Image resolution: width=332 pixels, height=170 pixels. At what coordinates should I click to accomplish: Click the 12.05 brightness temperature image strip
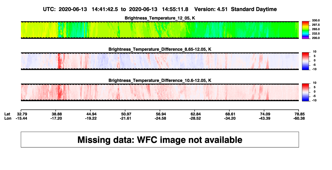click(160, 30)
